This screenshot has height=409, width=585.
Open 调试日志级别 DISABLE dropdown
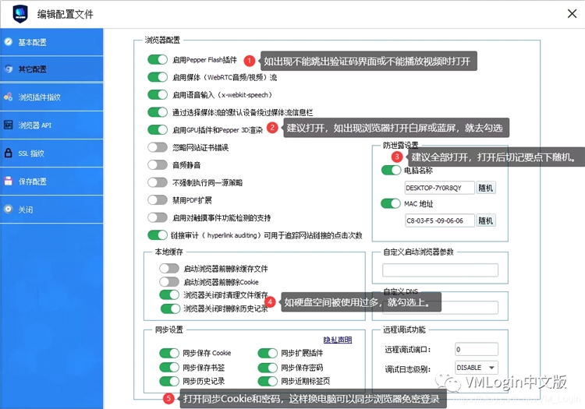(x=477, y=367)
